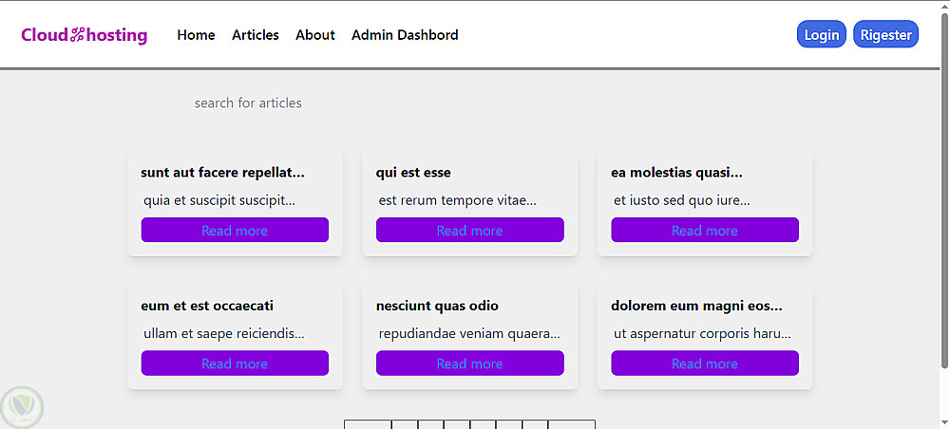
Task: Read more on "ea molestias quasi" article
Action: tap(704, 231)
